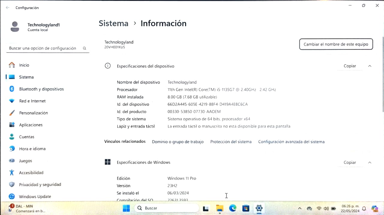Click the Settings gear in the taskbar
Image resolution: width=384 pixels, height=215 pixels.
tap(259, 208)
